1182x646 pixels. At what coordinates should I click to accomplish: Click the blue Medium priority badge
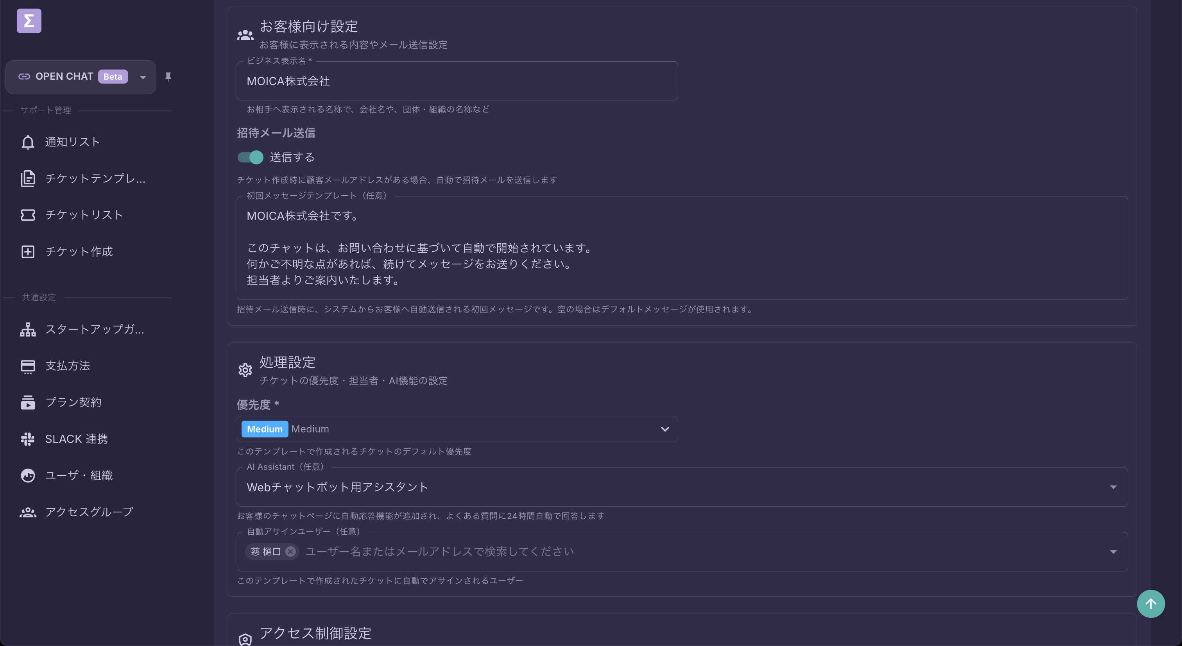point(265,429)
